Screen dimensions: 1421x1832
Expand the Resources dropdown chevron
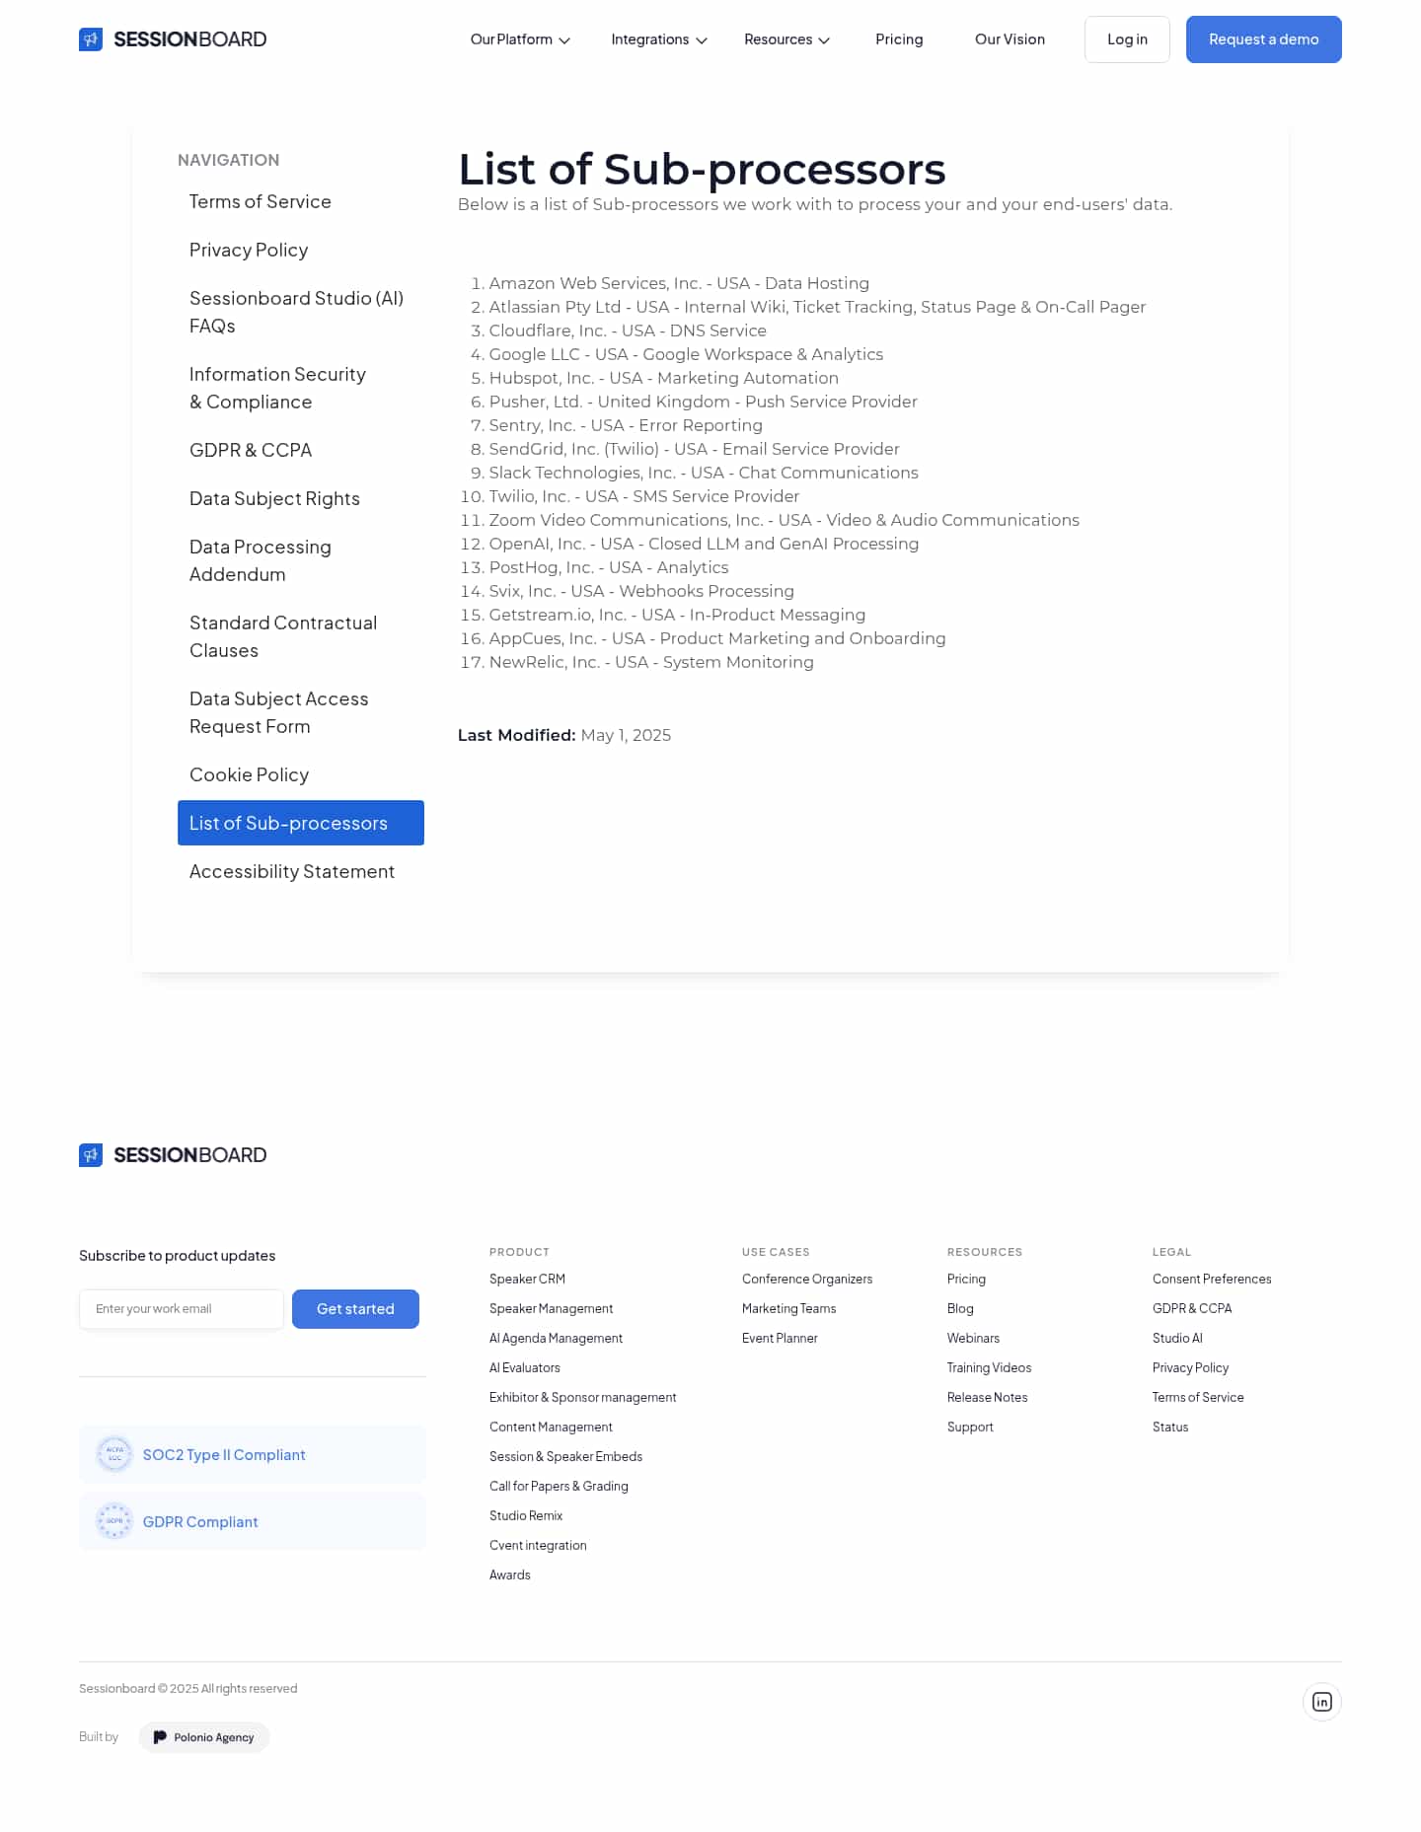(x=824, y=40)
